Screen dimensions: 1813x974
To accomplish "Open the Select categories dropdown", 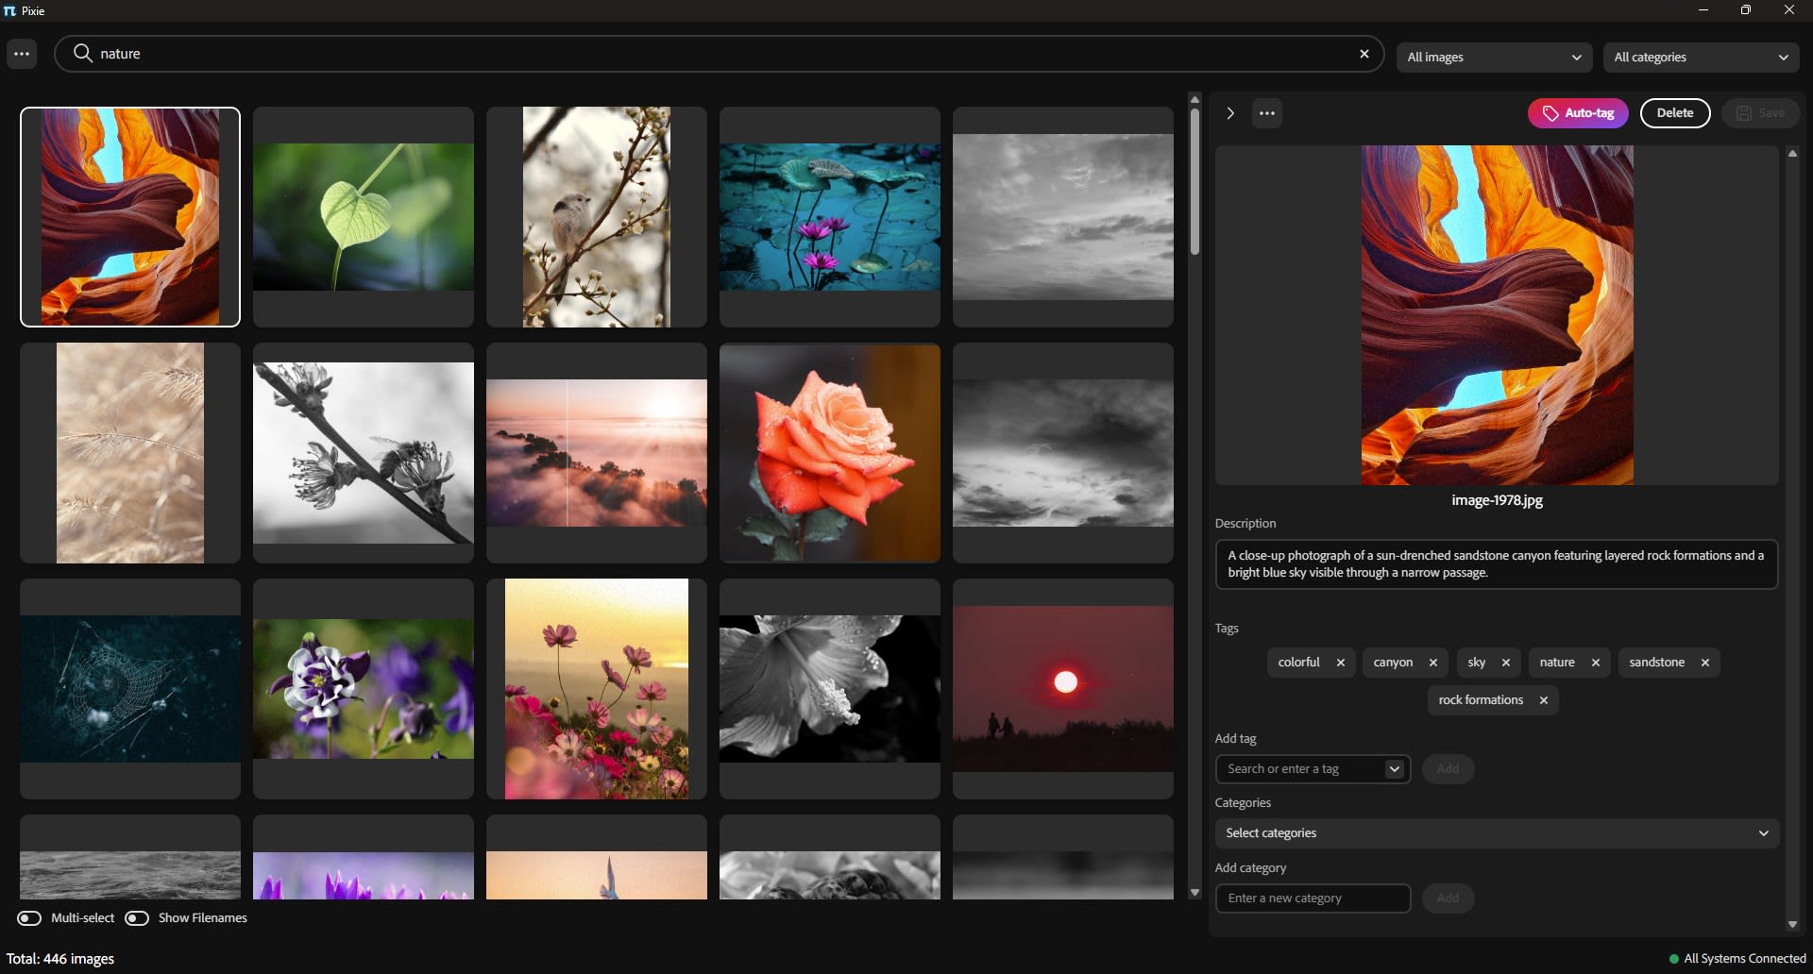I will click(1496, 833).
